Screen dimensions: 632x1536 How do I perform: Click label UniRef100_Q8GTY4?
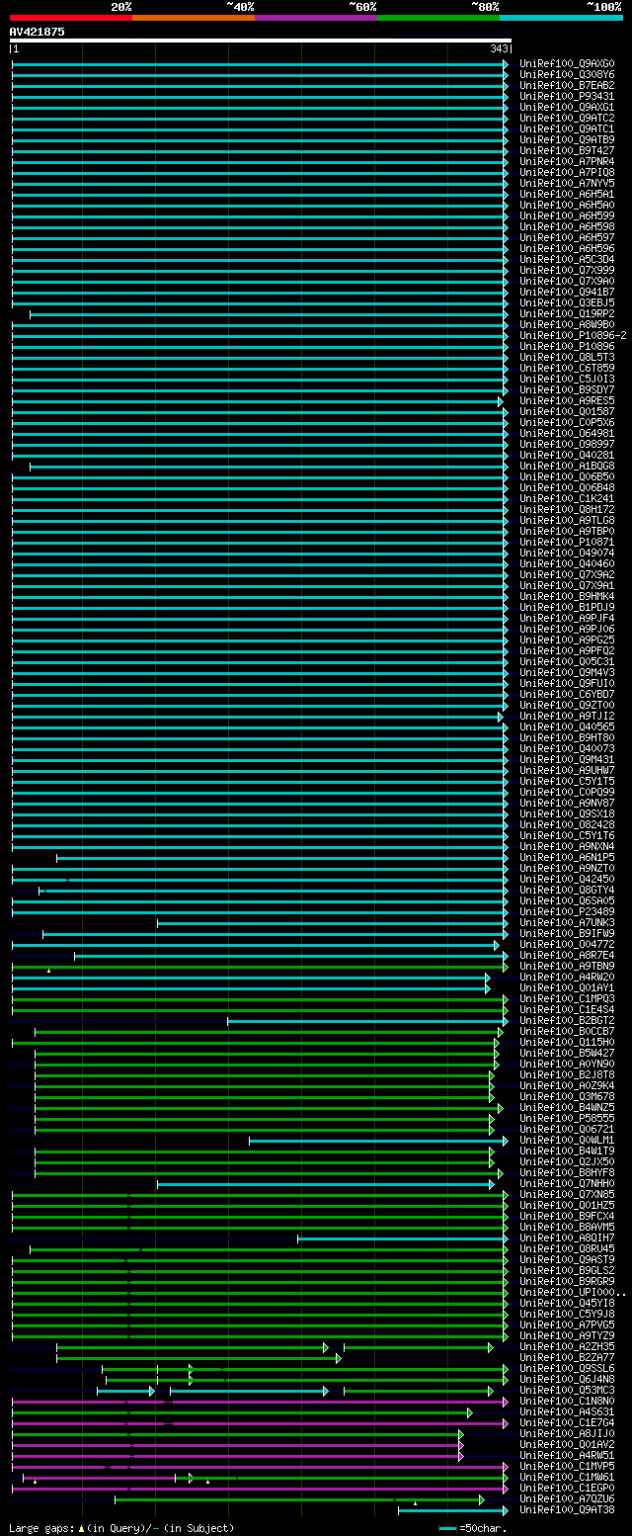point(567,891)
